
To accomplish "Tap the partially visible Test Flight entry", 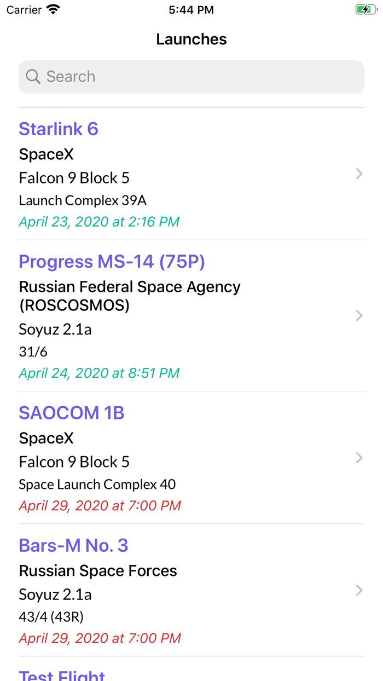I will pos(62,674).
